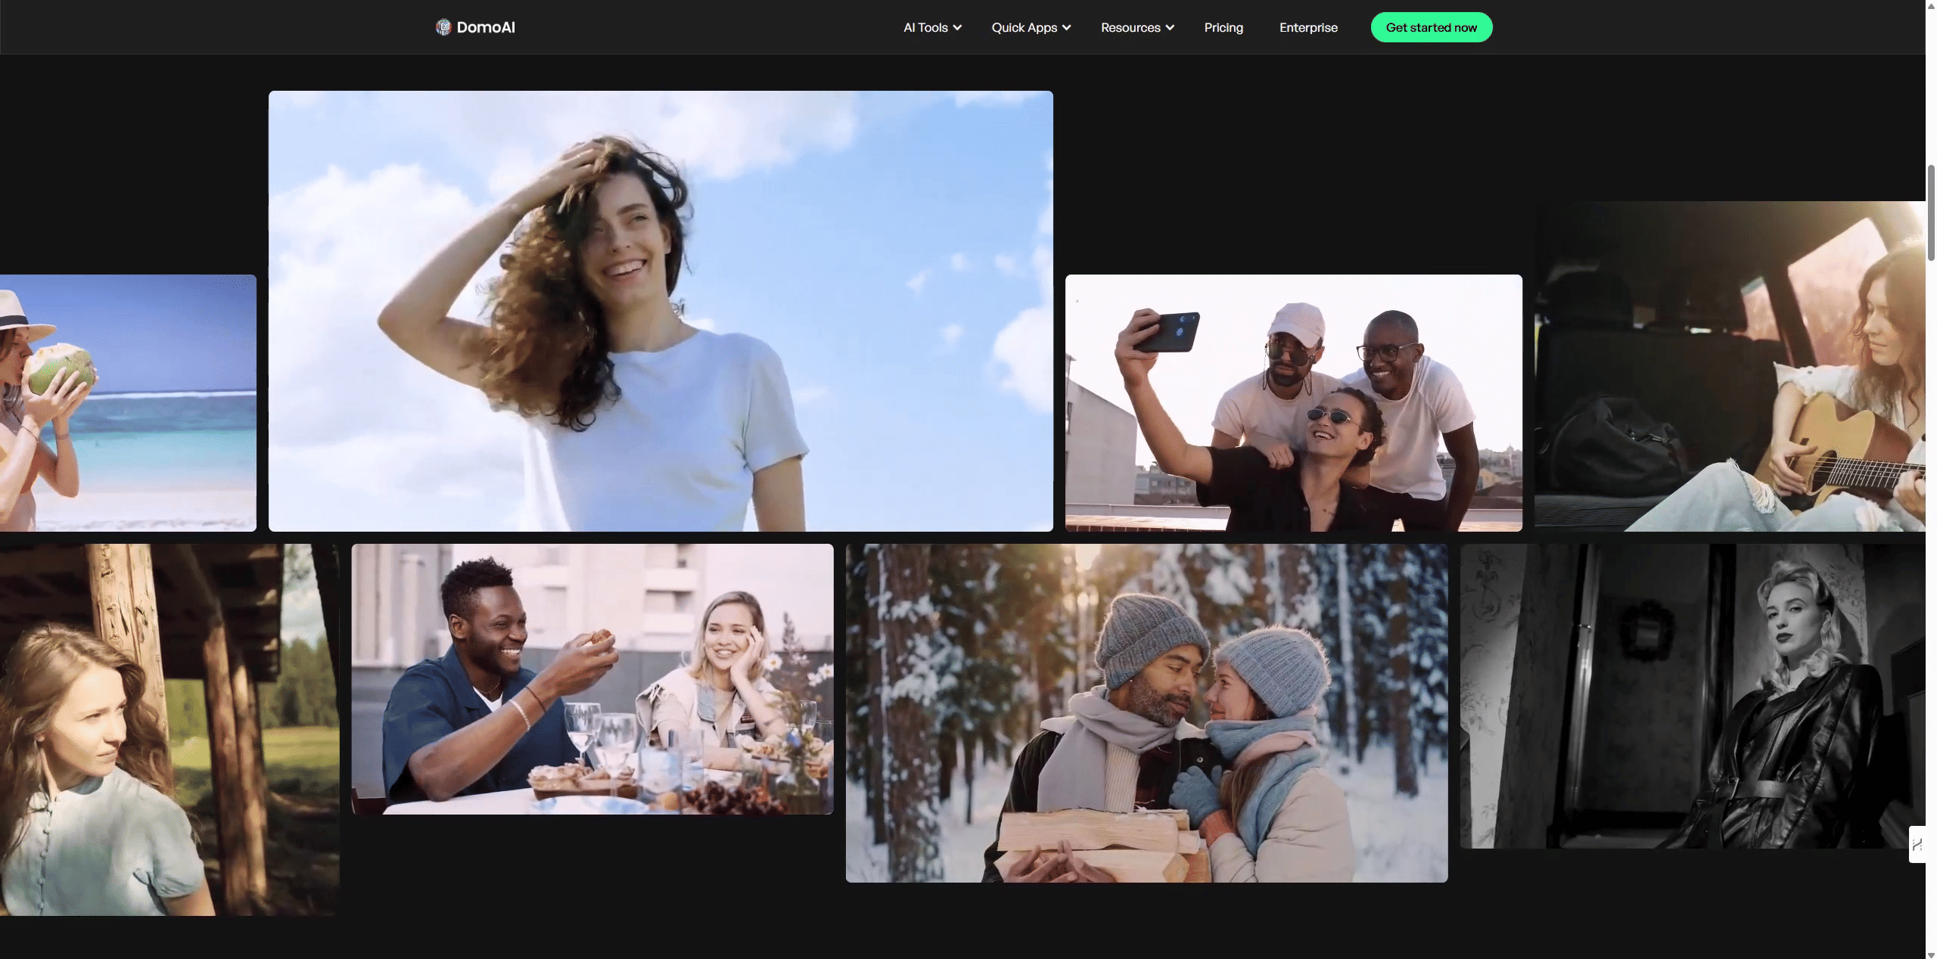
Task: Select the friends taking selfie thumbnail
Action: [x=1293, y=402]
